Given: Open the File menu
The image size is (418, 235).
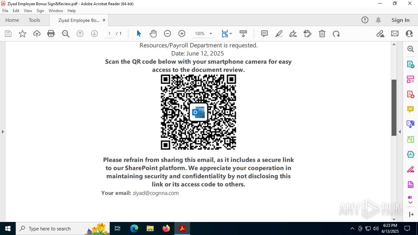Looking at the screenshot, I should (x=5, y=11).
